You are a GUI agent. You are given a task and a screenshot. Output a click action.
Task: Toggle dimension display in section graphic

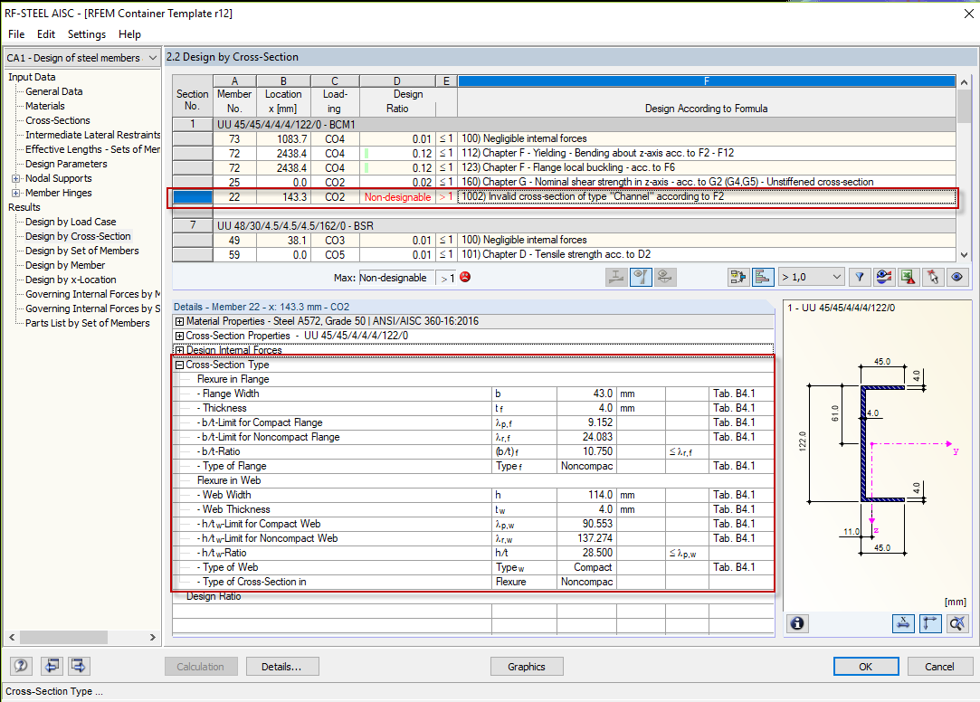tap(903, 623)
